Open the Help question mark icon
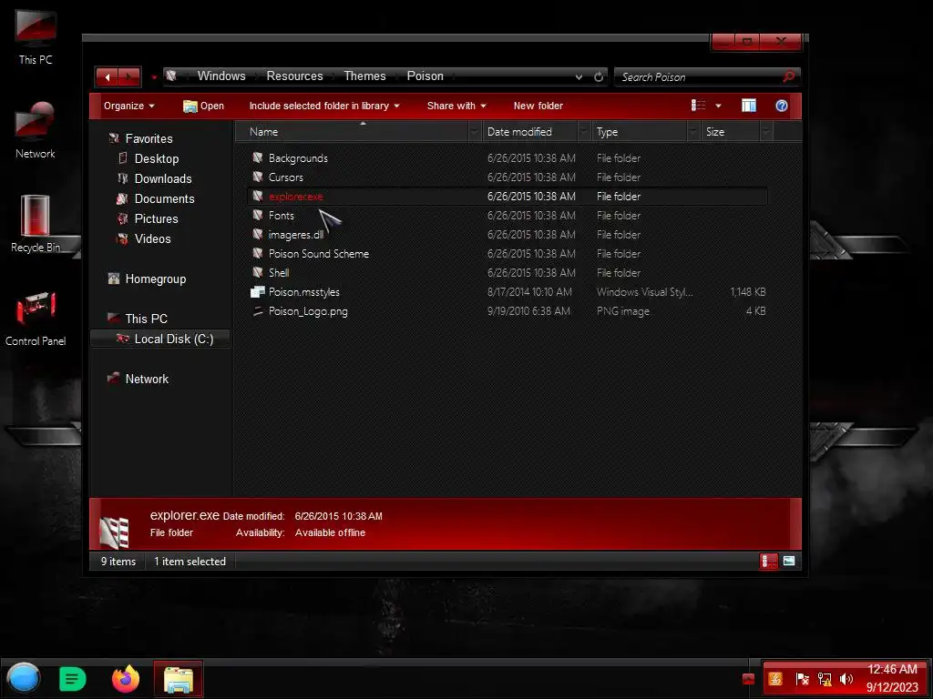 click(782, 106)
